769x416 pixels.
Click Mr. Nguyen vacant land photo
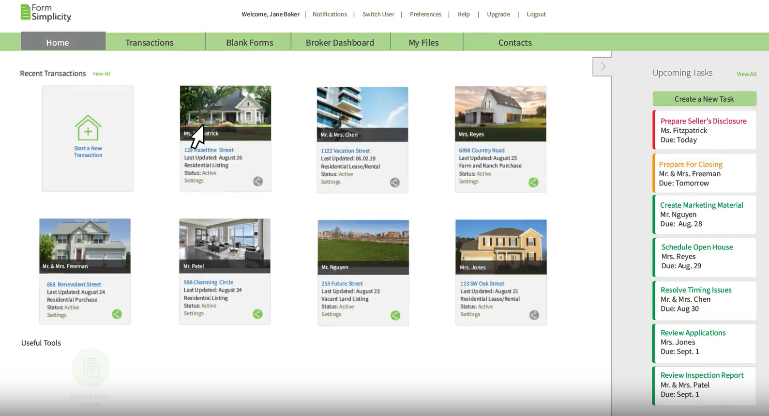click(x=363, y=247)
